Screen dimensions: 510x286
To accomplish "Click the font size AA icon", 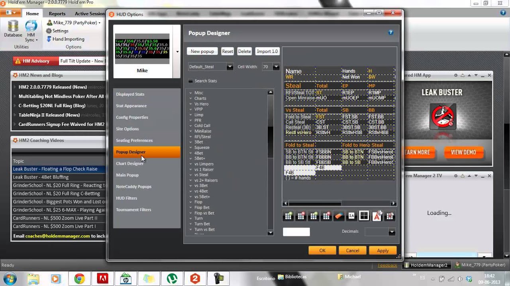I will [x=351, y=216].
